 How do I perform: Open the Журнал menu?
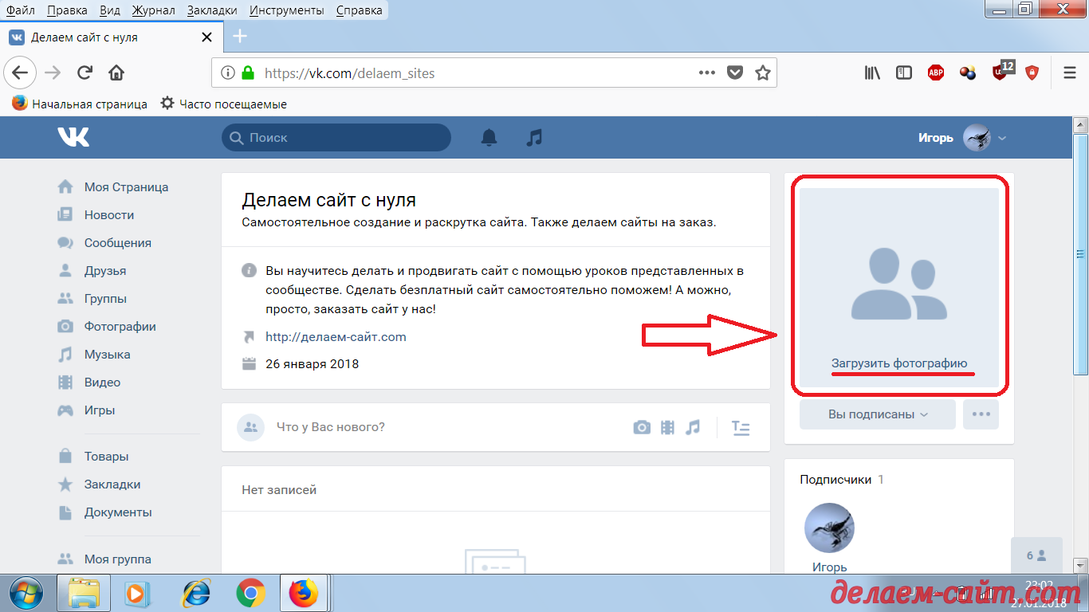[x=155, y=10]
